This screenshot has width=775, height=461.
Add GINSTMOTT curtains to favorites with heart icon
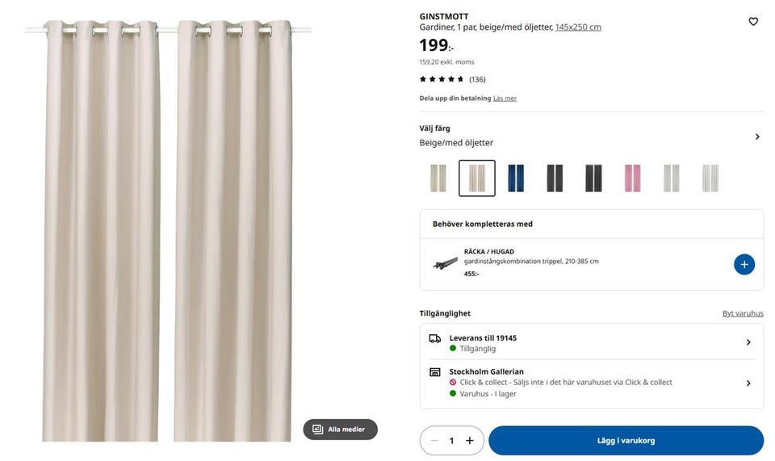click(x=753, y=22)
